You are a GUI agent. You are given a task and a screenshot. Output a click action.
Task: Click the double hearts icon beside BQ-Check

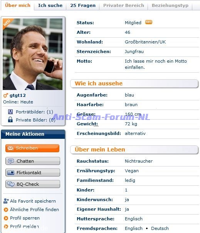tap(11, 184)
